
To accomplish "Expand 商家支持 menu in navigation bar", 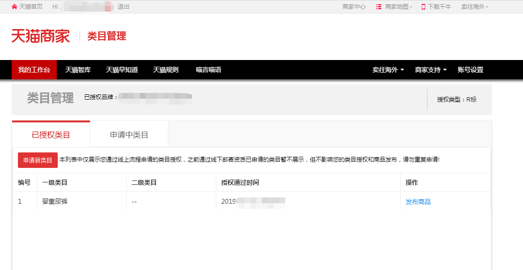I will pyautogui.click(x=431, y=70).
